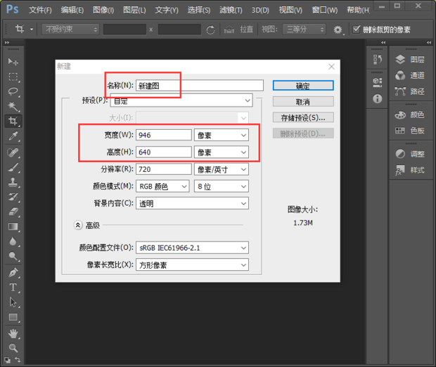Open pixel aspect ratio dropdown 方形像素
Screen dimensions: 436x367
(192, 265)
